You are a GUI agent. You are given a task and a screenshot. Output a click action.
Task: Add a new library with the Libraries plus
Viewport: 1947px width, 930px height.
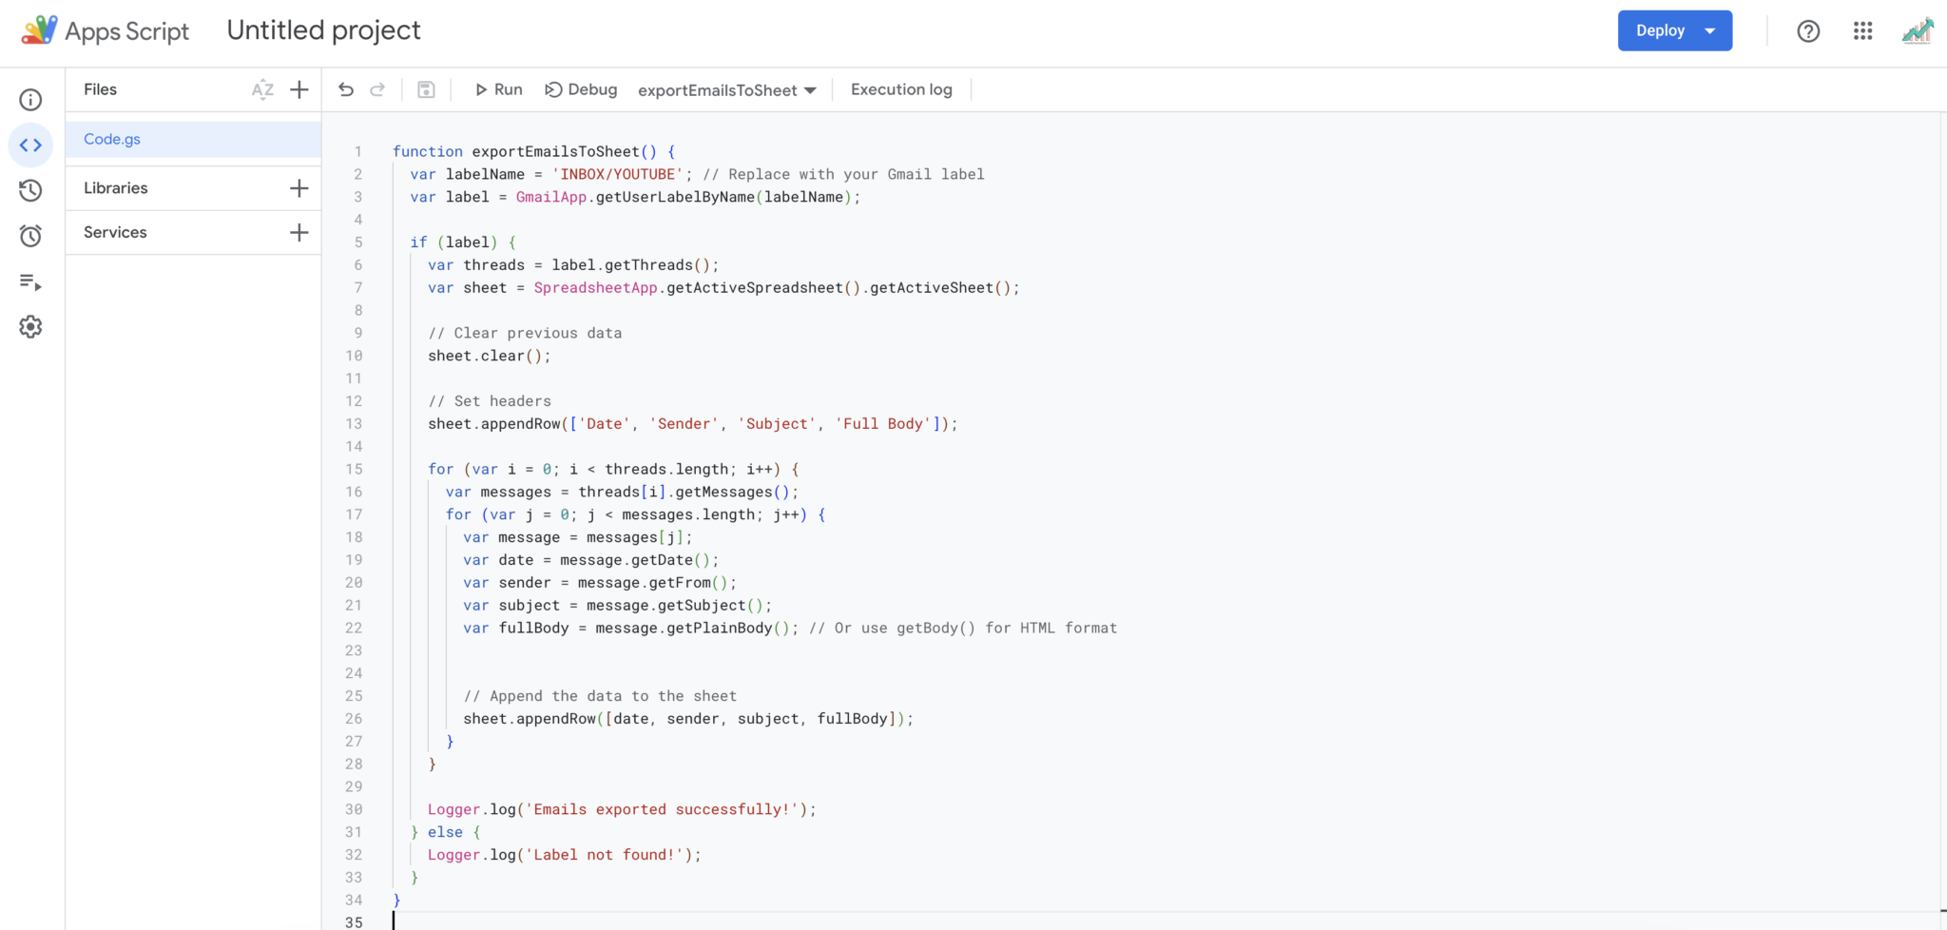point(299,187)
